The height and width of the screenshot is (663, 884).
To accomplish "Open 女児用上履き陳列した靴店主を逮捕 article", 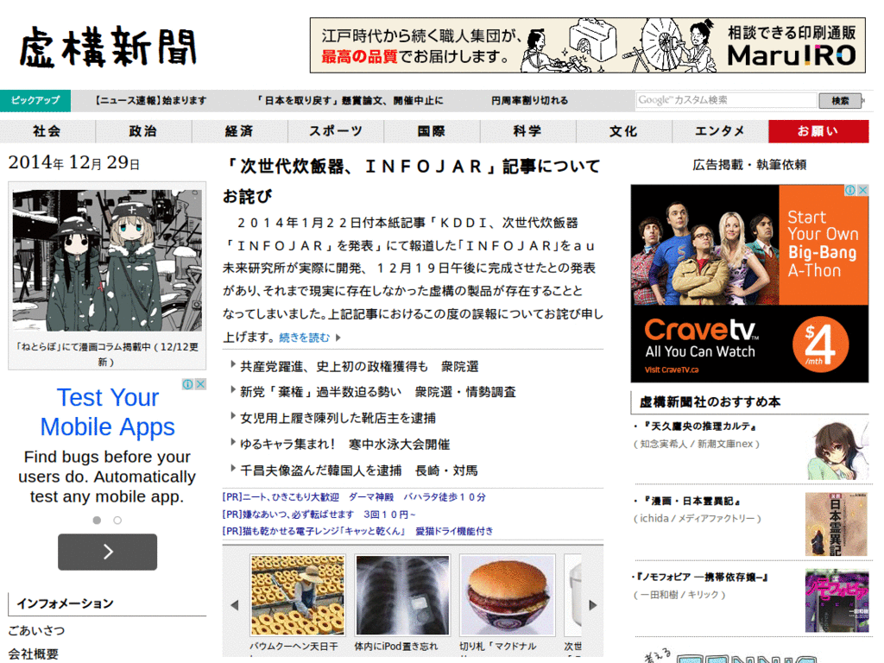I will [338, 418].
